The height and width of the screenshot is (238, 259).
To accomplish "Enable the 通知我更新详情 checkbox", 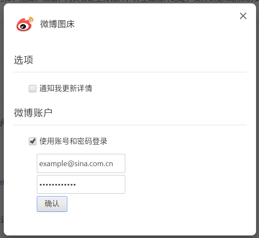I will coord(33,88).
